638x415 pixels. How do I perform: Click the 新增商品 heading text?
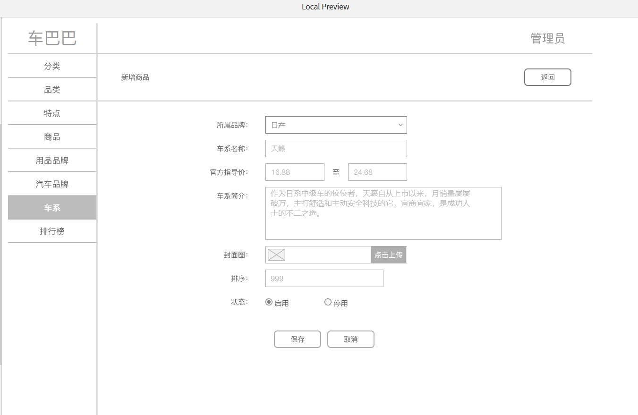135,77
